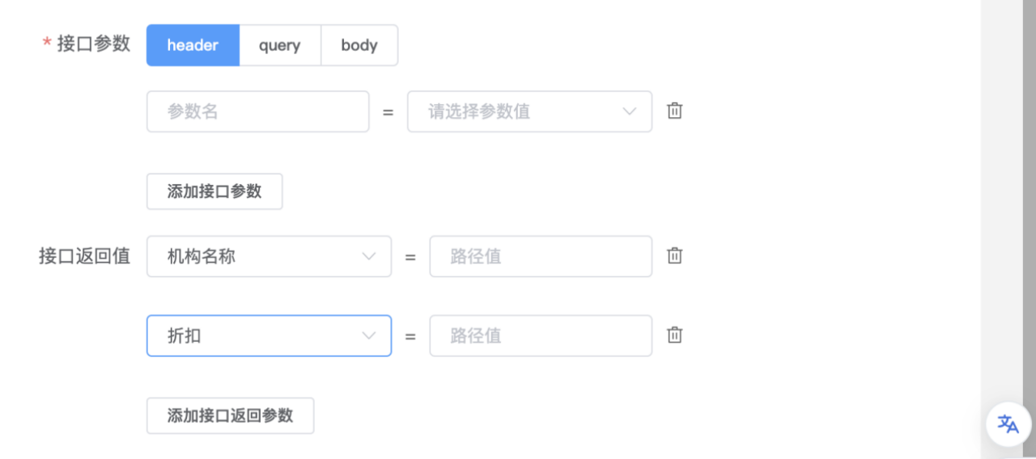This screenshot has width=1036, height=459.
Task: Click the chevron arrow beside 折扣
Action: (369, 335)
